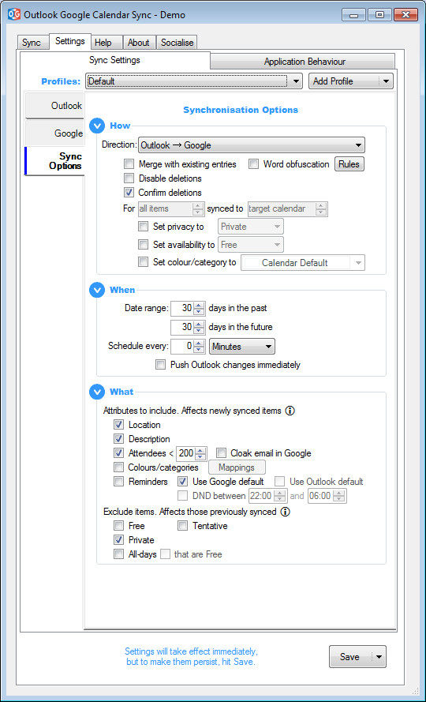This screenshot has height=702, width=426.
Task: Exclude Free items checkbox
Action: (118, 526)
